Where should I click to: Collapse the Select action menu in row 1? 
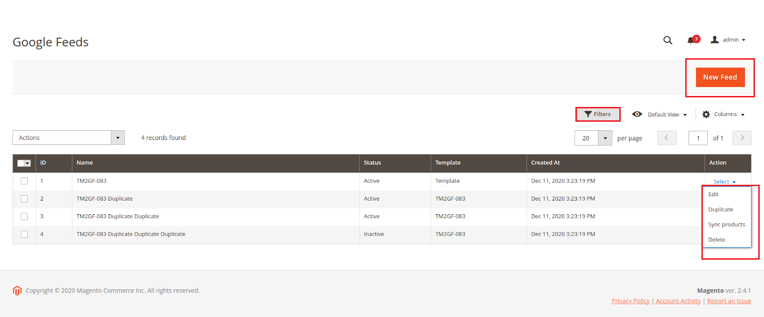724,181
